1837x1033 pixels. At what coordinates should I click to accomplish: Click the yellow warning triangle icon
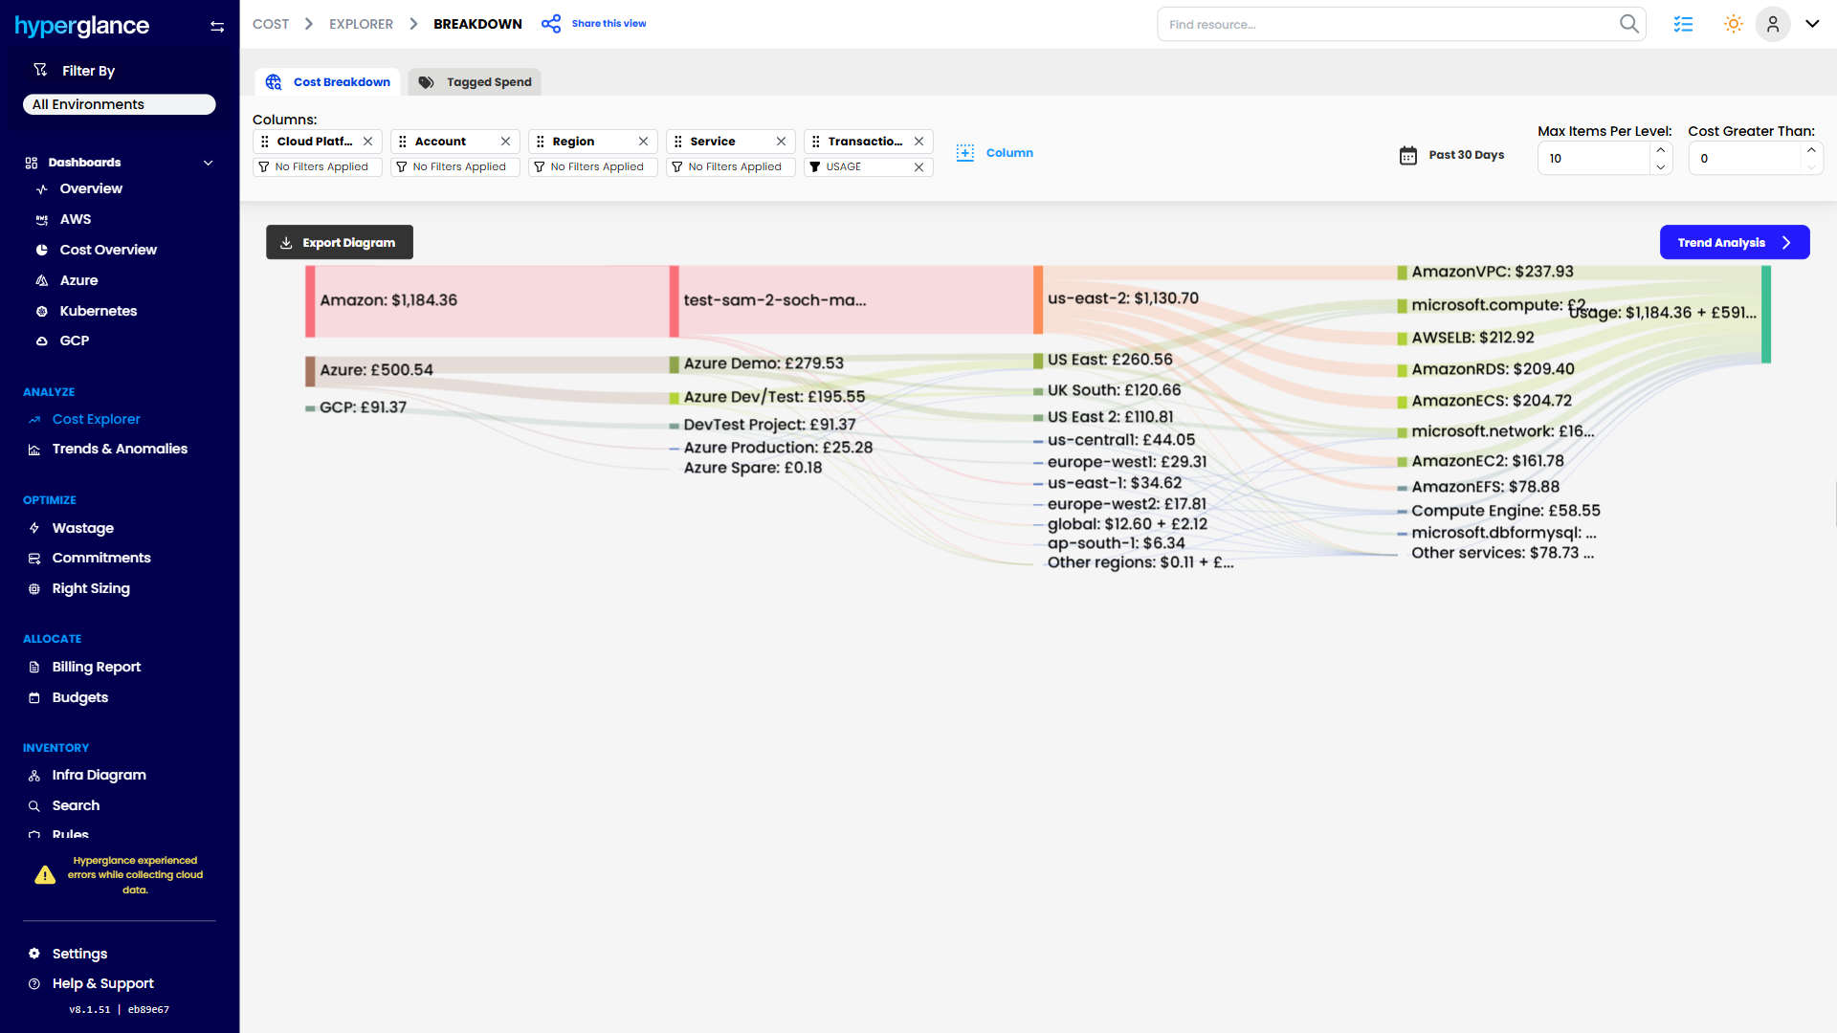pos(45,875)
